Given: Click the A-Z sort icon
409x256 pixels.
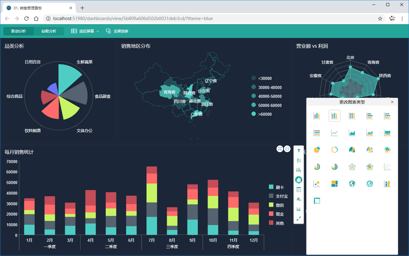Looking at the screenshot, I should (x=299, y=160).
